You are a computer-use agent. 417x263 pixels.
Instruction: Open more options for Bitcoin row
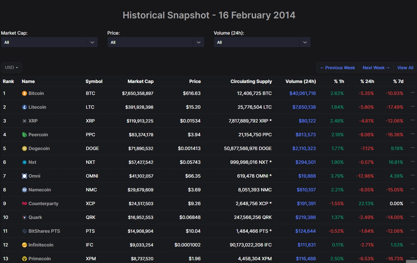click(412, 92)
